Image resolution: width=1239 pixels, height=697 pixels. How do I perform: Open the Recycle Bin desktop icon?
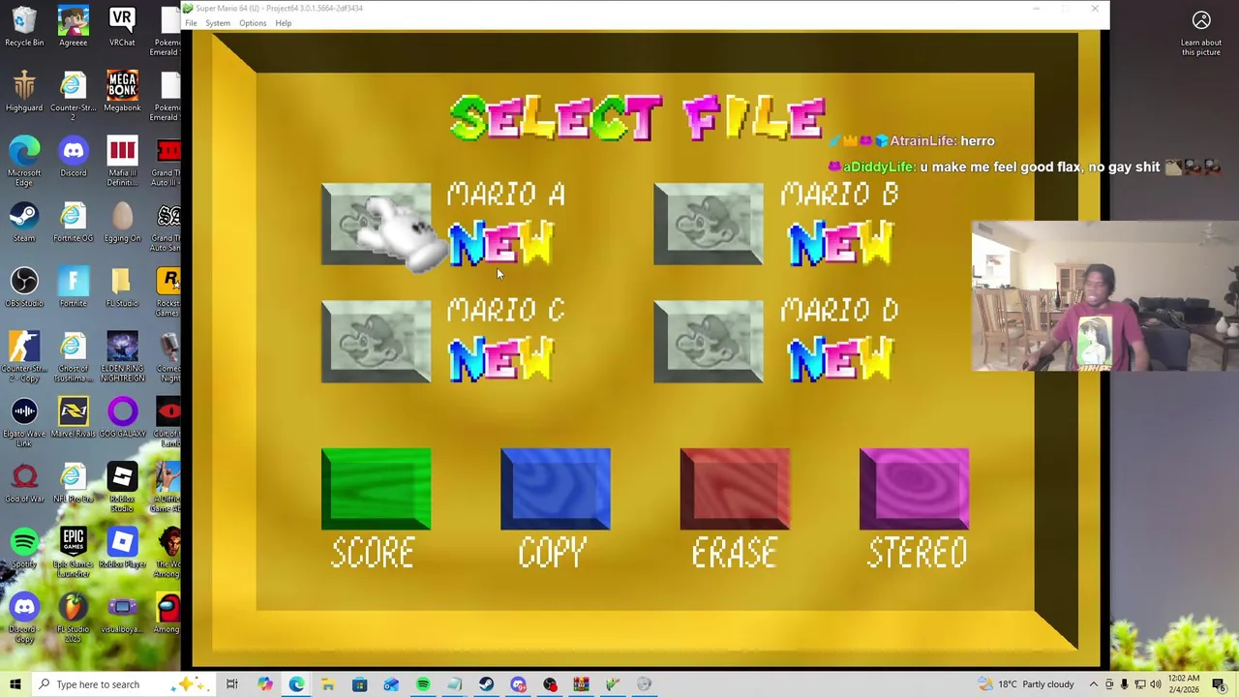coord(24,27)
